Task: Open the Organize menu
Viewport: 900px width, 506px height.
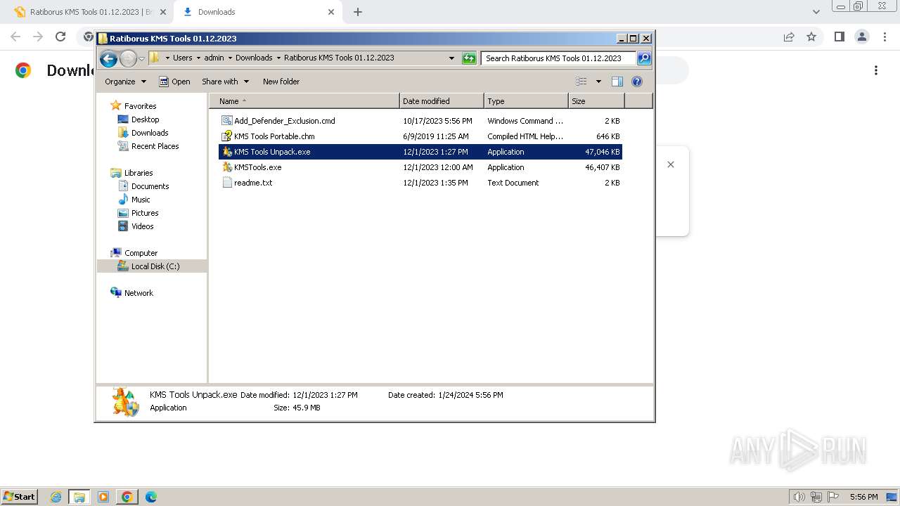Action: coord(125,82)
